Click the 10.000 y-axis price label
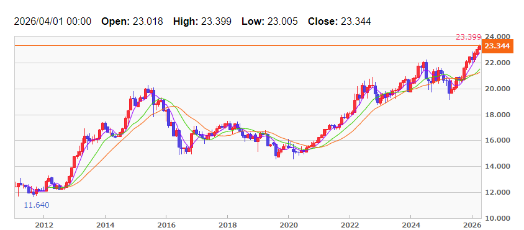The height and width of the screenshot is (230, 524). pyautogui.click(x=497, y=218)
